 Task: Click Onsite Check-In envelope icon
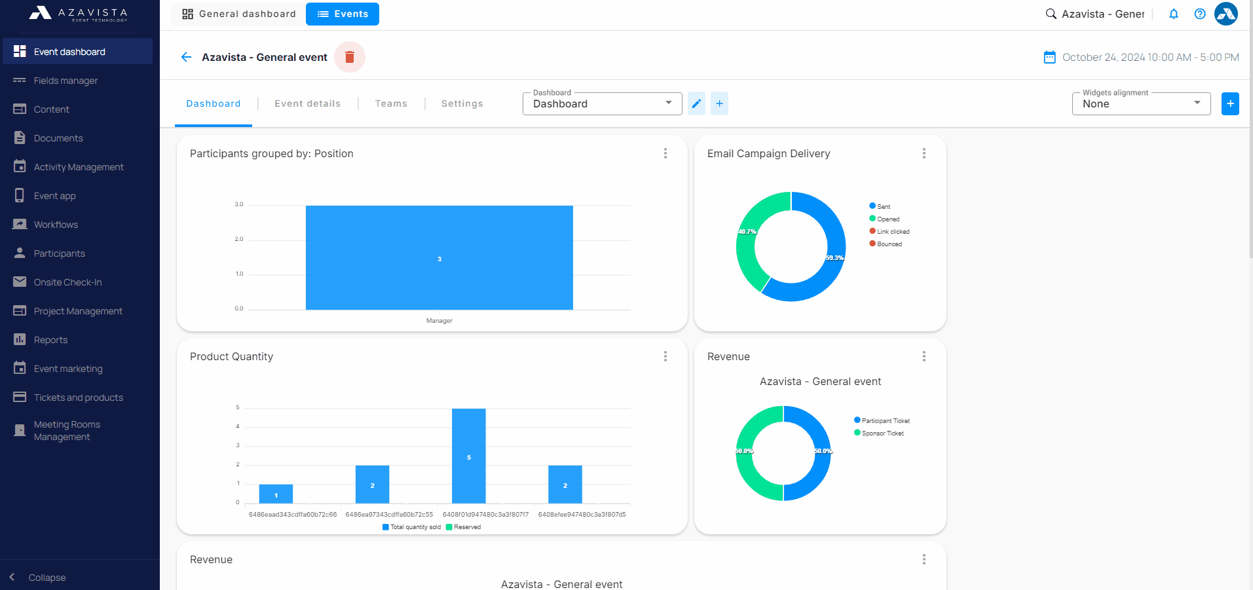pyautogui.click(x=20, y=282)
